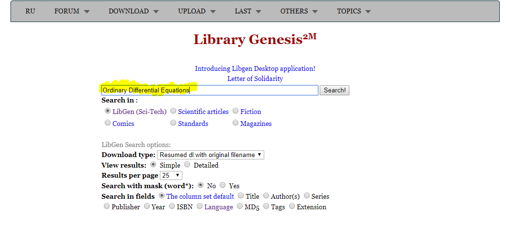
Task: Open the Results per page dropdown
Action: (x=171, y=176)
